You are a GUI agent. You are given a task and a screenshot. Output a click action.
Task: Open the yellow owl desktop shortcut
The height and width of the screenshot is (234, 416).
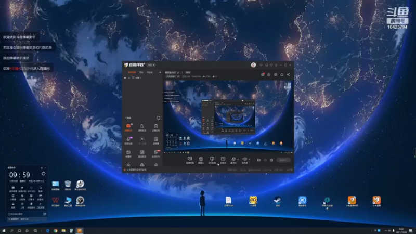coord(253,201)
